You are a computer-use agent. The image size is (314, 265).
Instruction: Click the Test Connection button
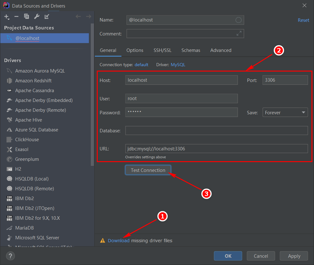coord(148,170)
